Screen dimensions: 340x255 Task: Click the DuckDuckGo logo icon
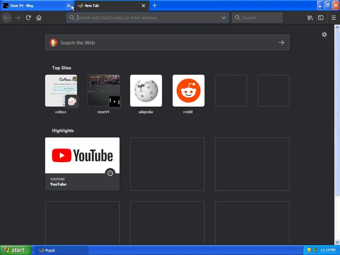pyautogui.click(x=53, y=42)
